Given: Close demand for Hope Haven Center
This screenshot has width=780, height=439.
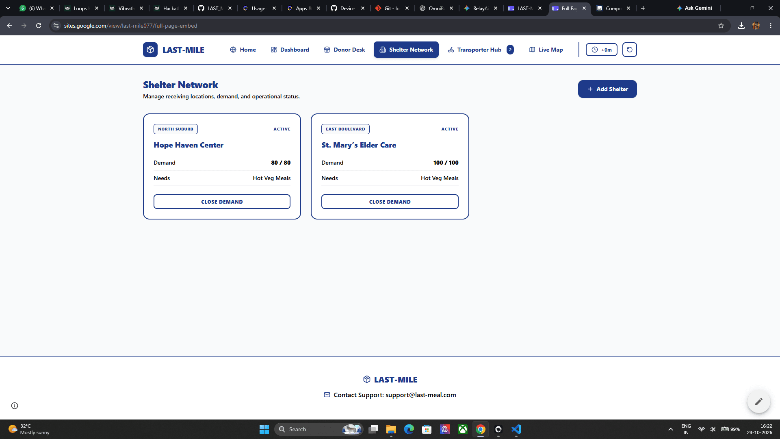Looking at the screenshot, I should [222, 202].
